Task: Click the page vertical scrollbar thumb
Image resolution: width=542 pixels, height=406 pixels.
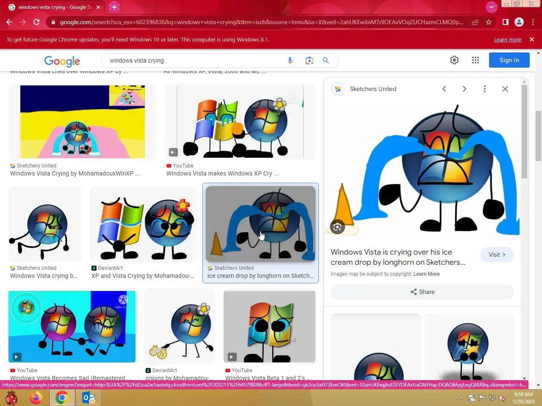Action: 538,136
